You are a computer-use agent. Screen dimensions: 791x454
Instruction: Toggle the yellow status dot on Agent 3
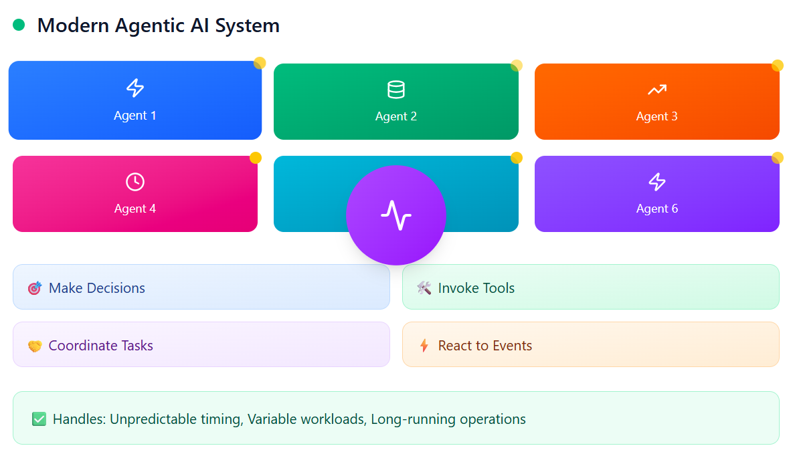tap(778, 66)
